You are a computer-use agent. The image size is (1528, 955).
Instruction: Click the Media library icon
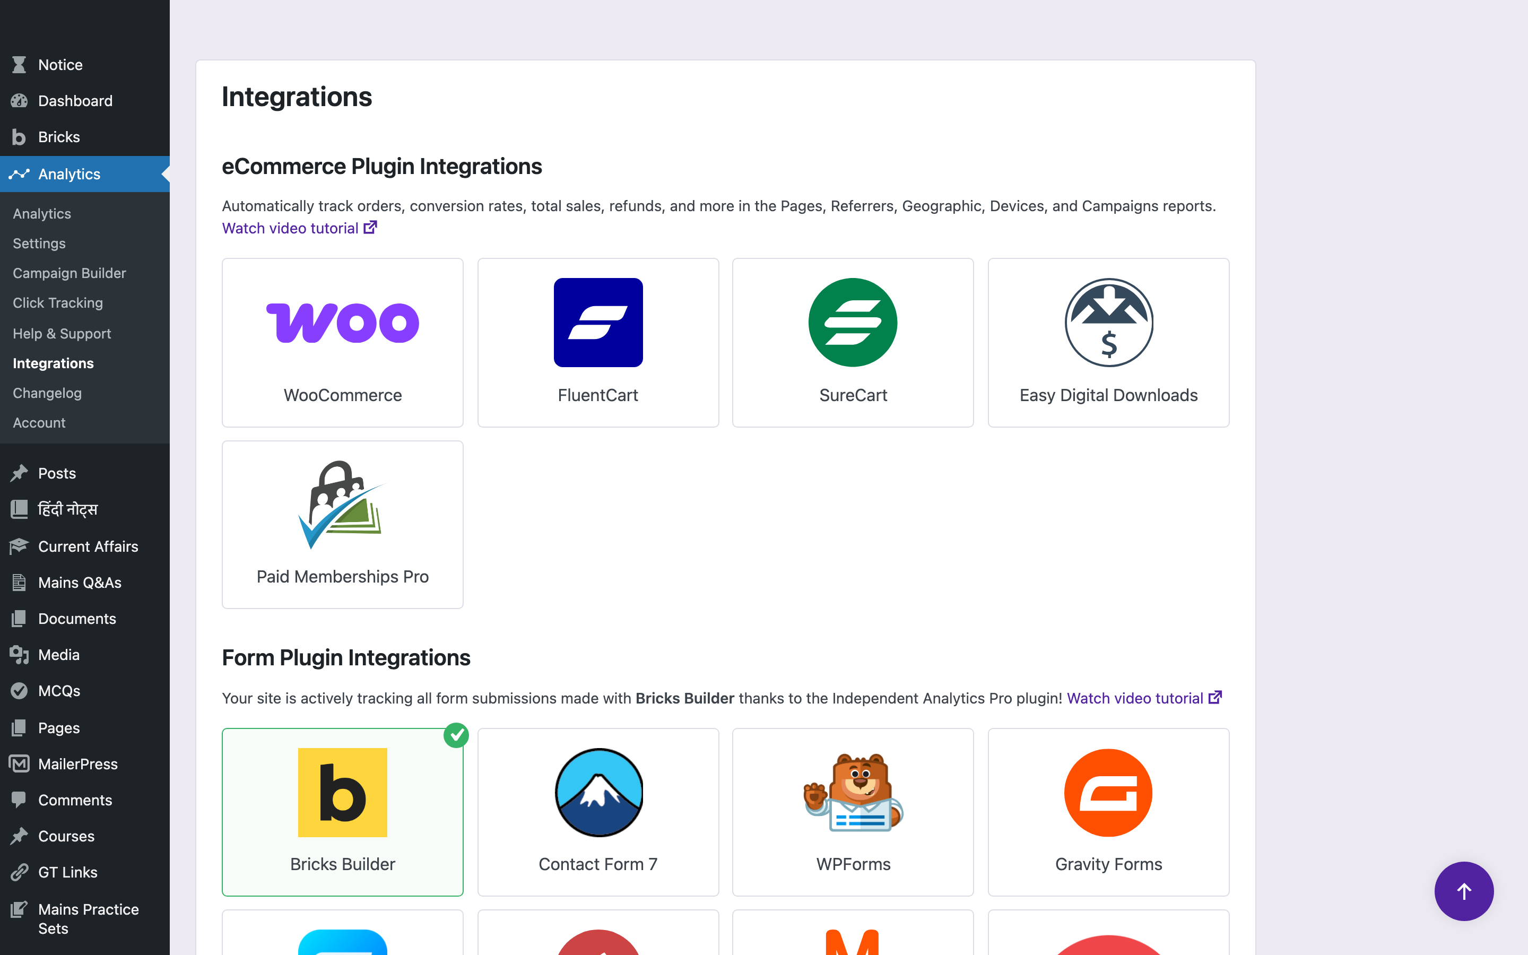tap(19, 654)
